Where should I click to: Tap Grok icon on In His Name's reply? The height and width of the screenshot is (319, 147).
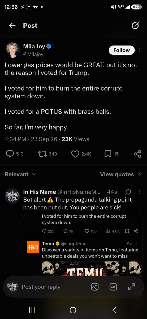128,192
